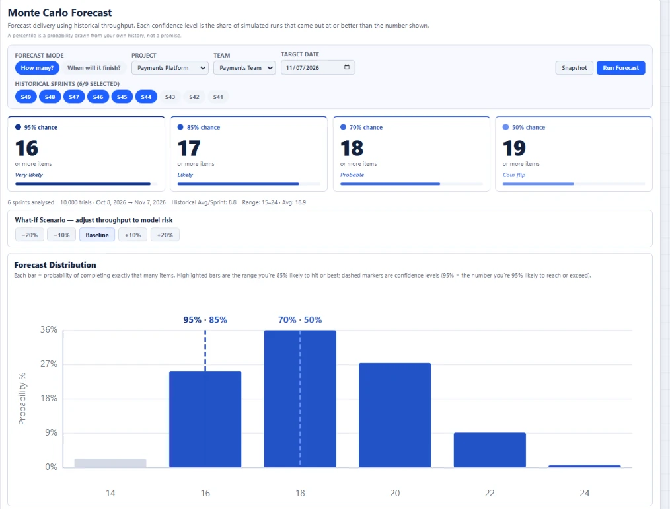Click the distribution bar at 22
The width and height of the screenshot is (670, 509).
click(490, 450)
